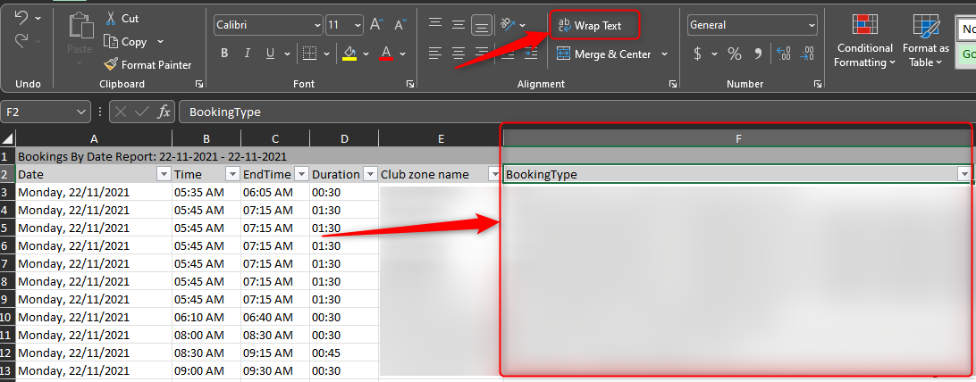This screenshot has height=382, width=976.
Task: Click the Format Painter brush icon
Action: (x=111, y=64)
